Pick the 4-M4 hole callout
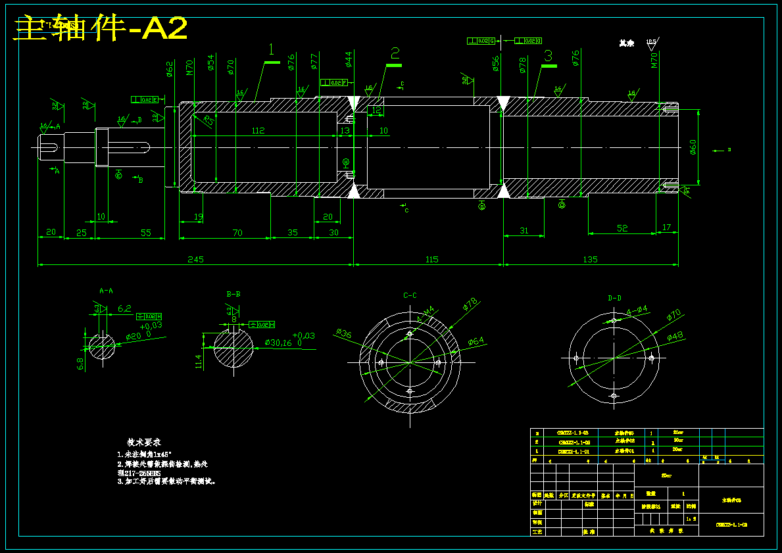 pos(426,314)
